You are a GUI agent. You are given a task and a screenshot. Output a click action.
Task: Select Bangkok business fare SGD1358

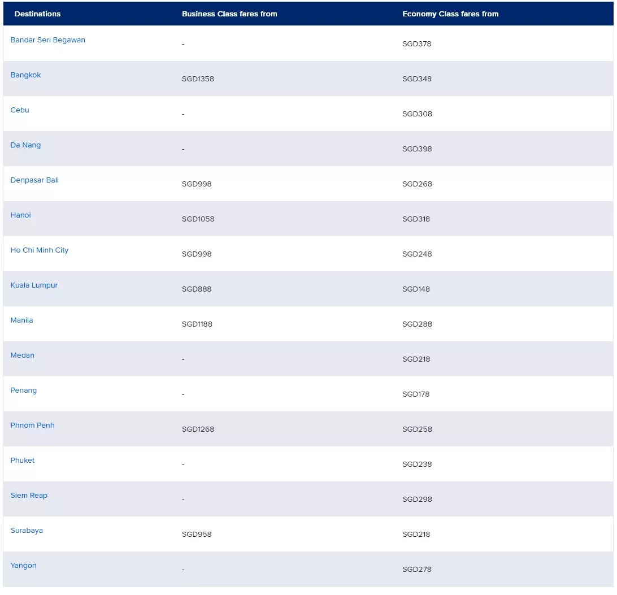coord(198,79)
